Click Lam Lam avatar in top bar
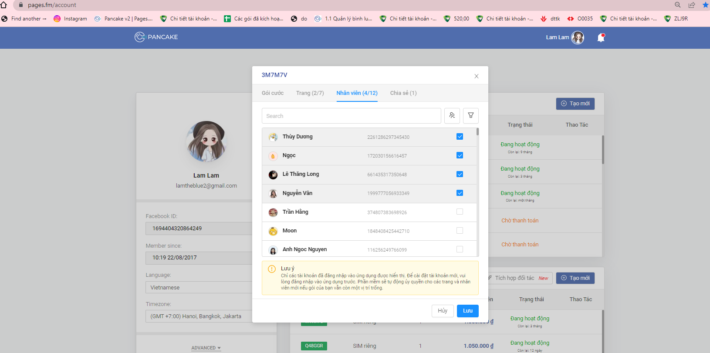Screen dimensions: 710x353 click(x=578, y=37)
